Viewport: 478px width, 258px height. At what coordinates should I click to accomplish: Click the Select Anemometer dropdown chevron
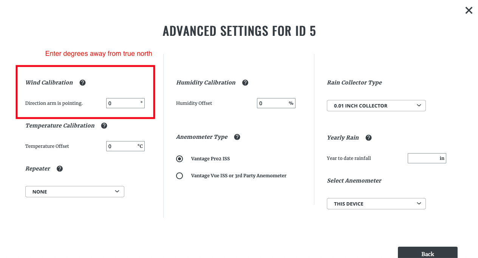click(419, 204)
